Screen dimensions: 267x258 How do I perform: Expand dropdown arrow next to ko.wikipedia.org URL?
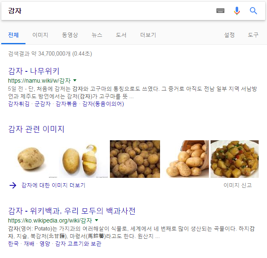(97, 220)
